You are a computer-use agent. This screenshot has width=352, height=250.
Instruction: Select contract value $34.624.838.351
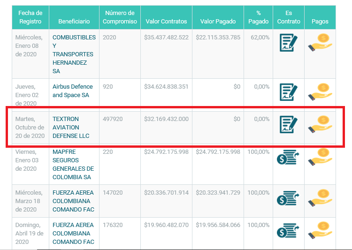[166, 87]
